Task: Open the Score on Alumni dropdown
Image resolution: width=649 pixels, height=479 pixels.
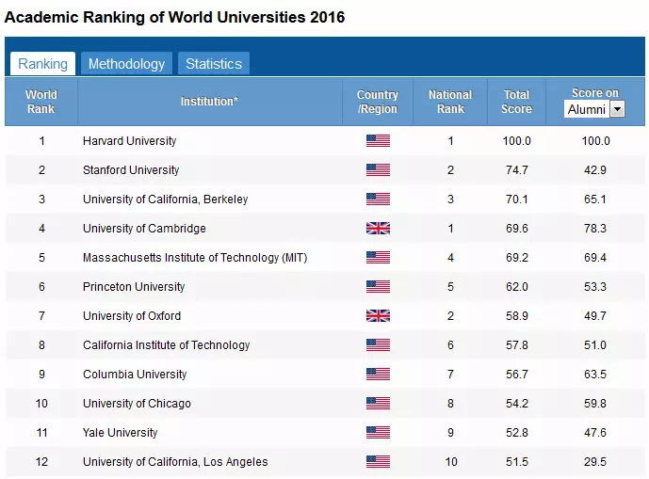Action: tap(595, 109)
